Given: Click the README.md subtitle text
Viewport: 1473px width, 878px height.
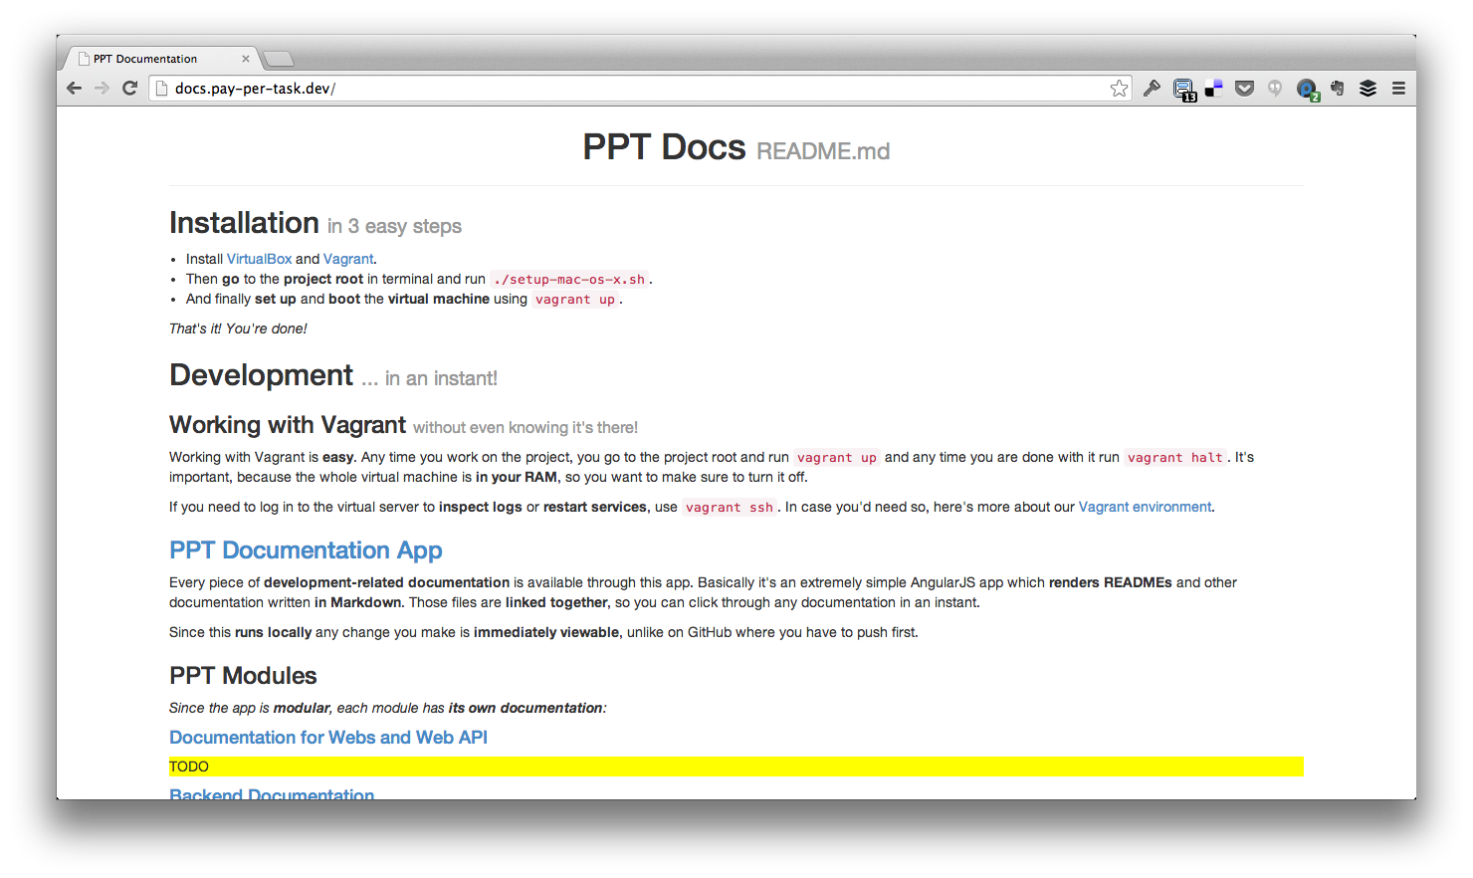Looking at the screenshot, I should 823,151.
